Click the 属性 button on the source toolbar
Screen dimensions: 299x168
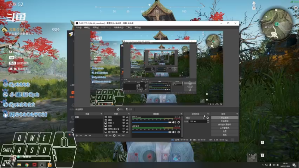[x=120, y=109]
